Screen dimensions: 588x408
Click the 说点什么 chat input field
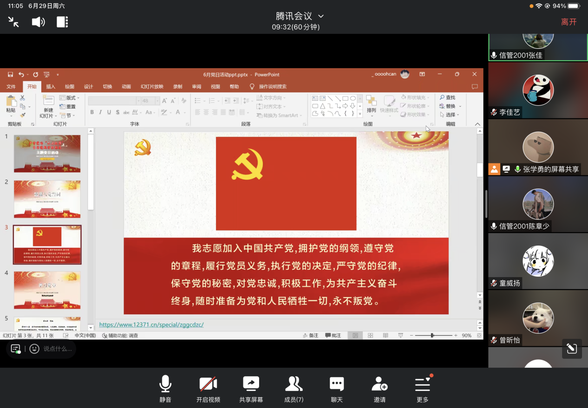tap(58, 349)
